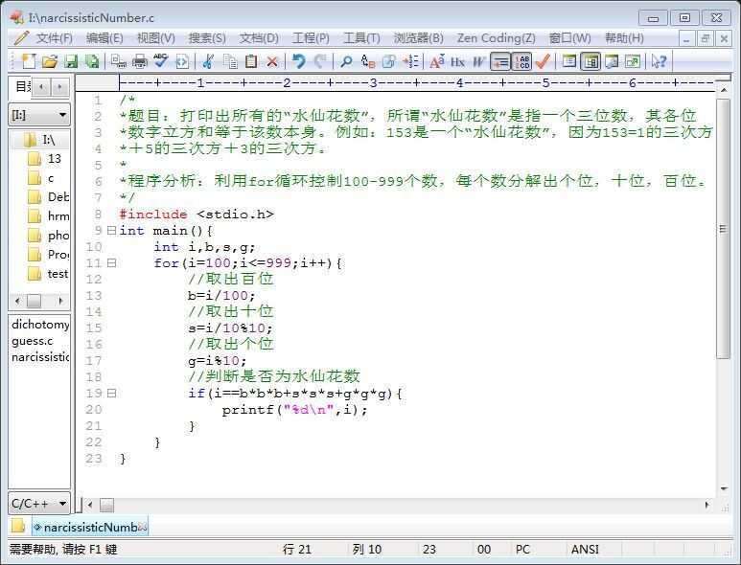Collapse the if block fold at line 19

[x=111, y=393]
